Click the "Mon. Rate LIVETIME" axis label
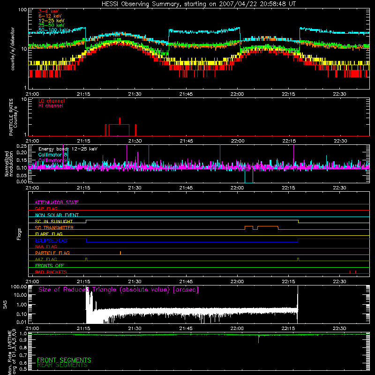 pyautogui.click(x=9, y=352)
